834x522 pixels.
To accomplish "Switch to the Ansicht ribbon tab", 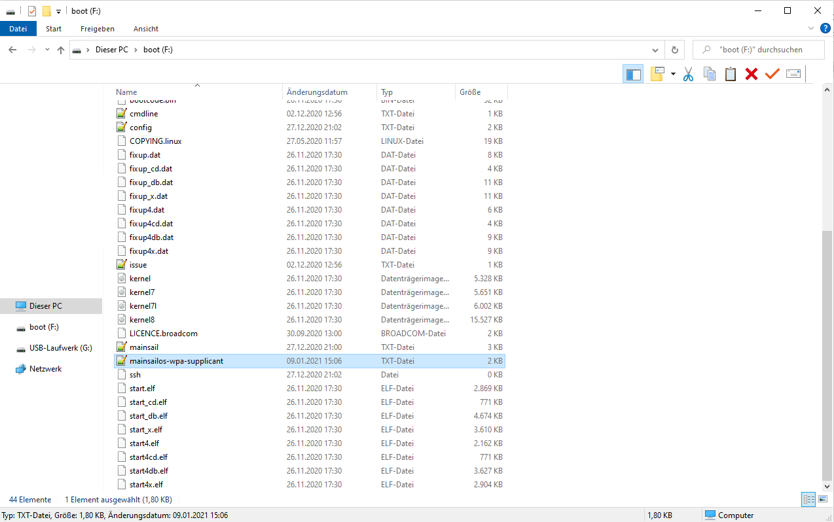I will (146, 29).
